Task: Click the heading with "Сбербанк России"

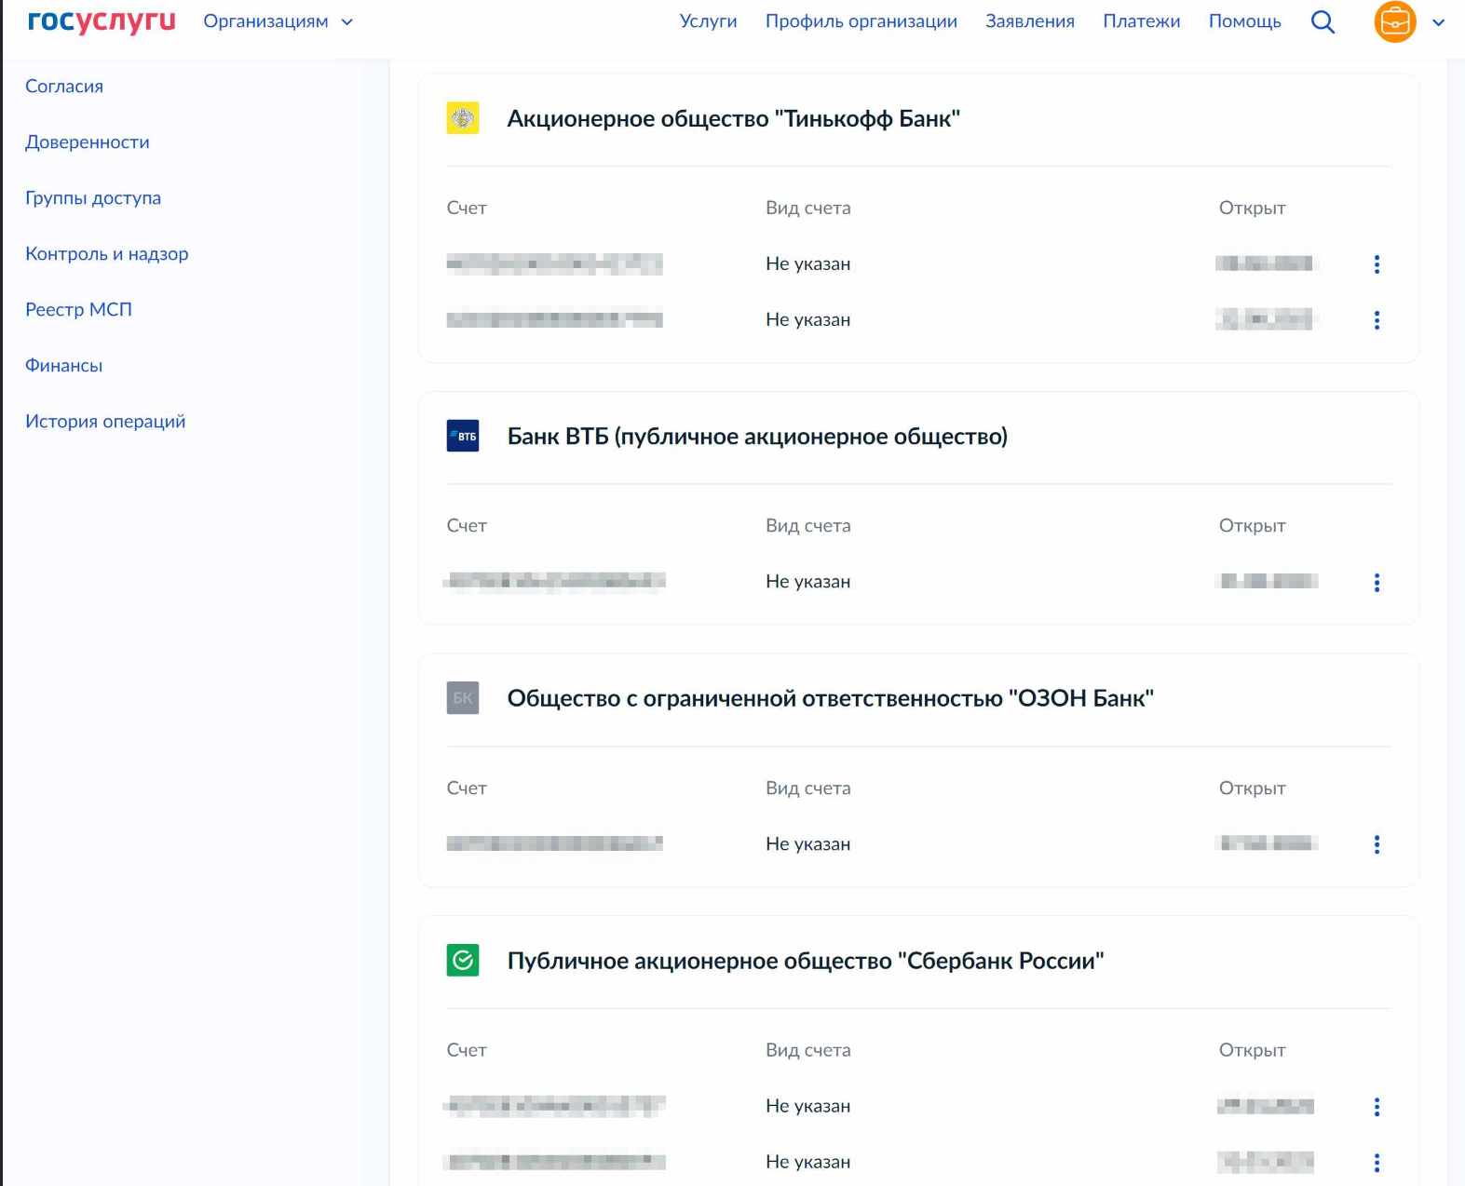Action: (806, 961)
